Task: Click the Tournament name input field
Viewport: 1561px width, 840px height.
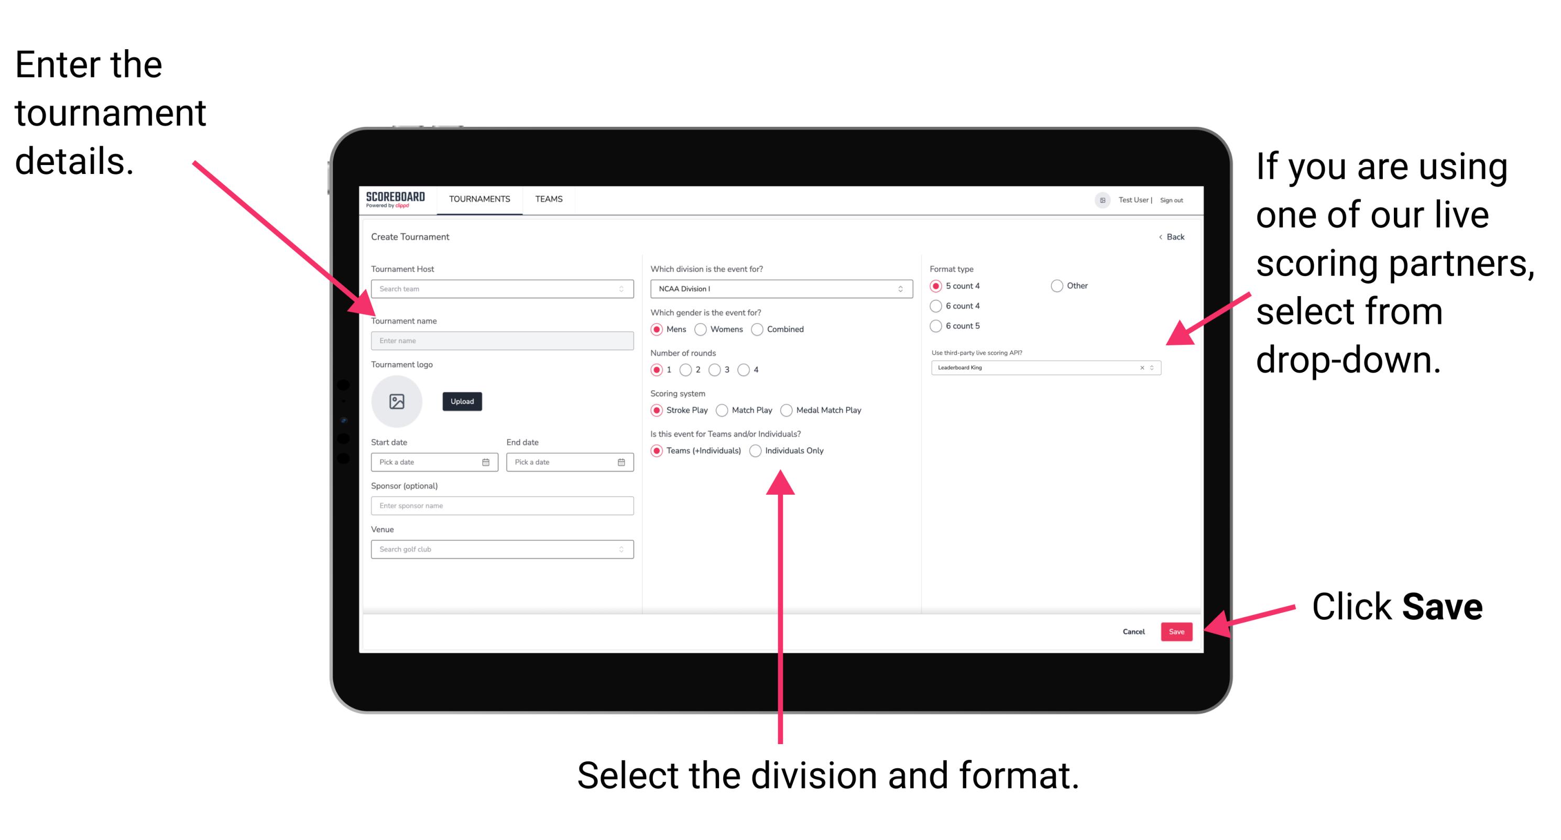Action: point(501,341)
